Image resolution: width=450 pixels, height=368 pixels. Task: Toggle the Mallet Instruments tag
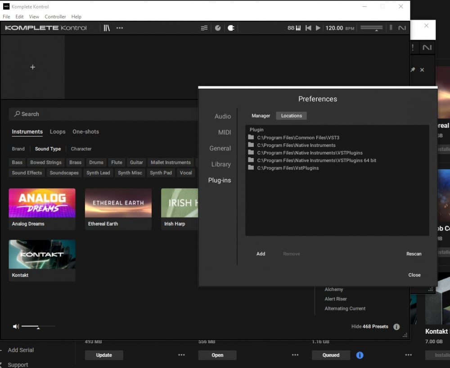(x=171, y=162)
